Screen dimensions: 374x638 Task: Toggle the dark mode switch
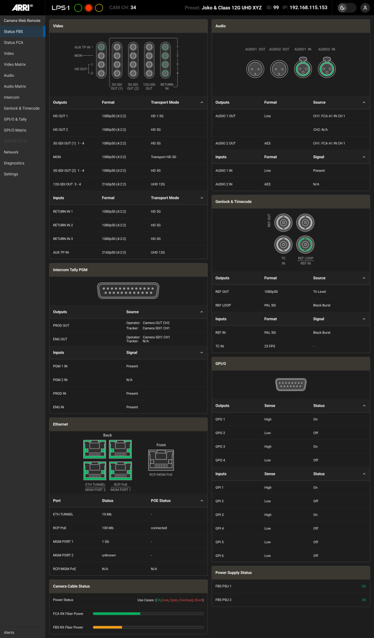coord(346,8)
